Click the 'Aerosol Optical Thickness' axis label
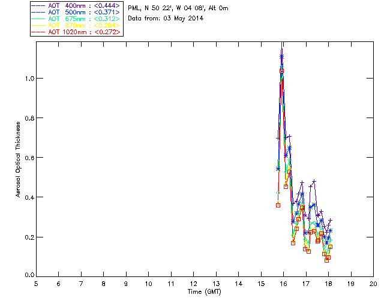 18,159
